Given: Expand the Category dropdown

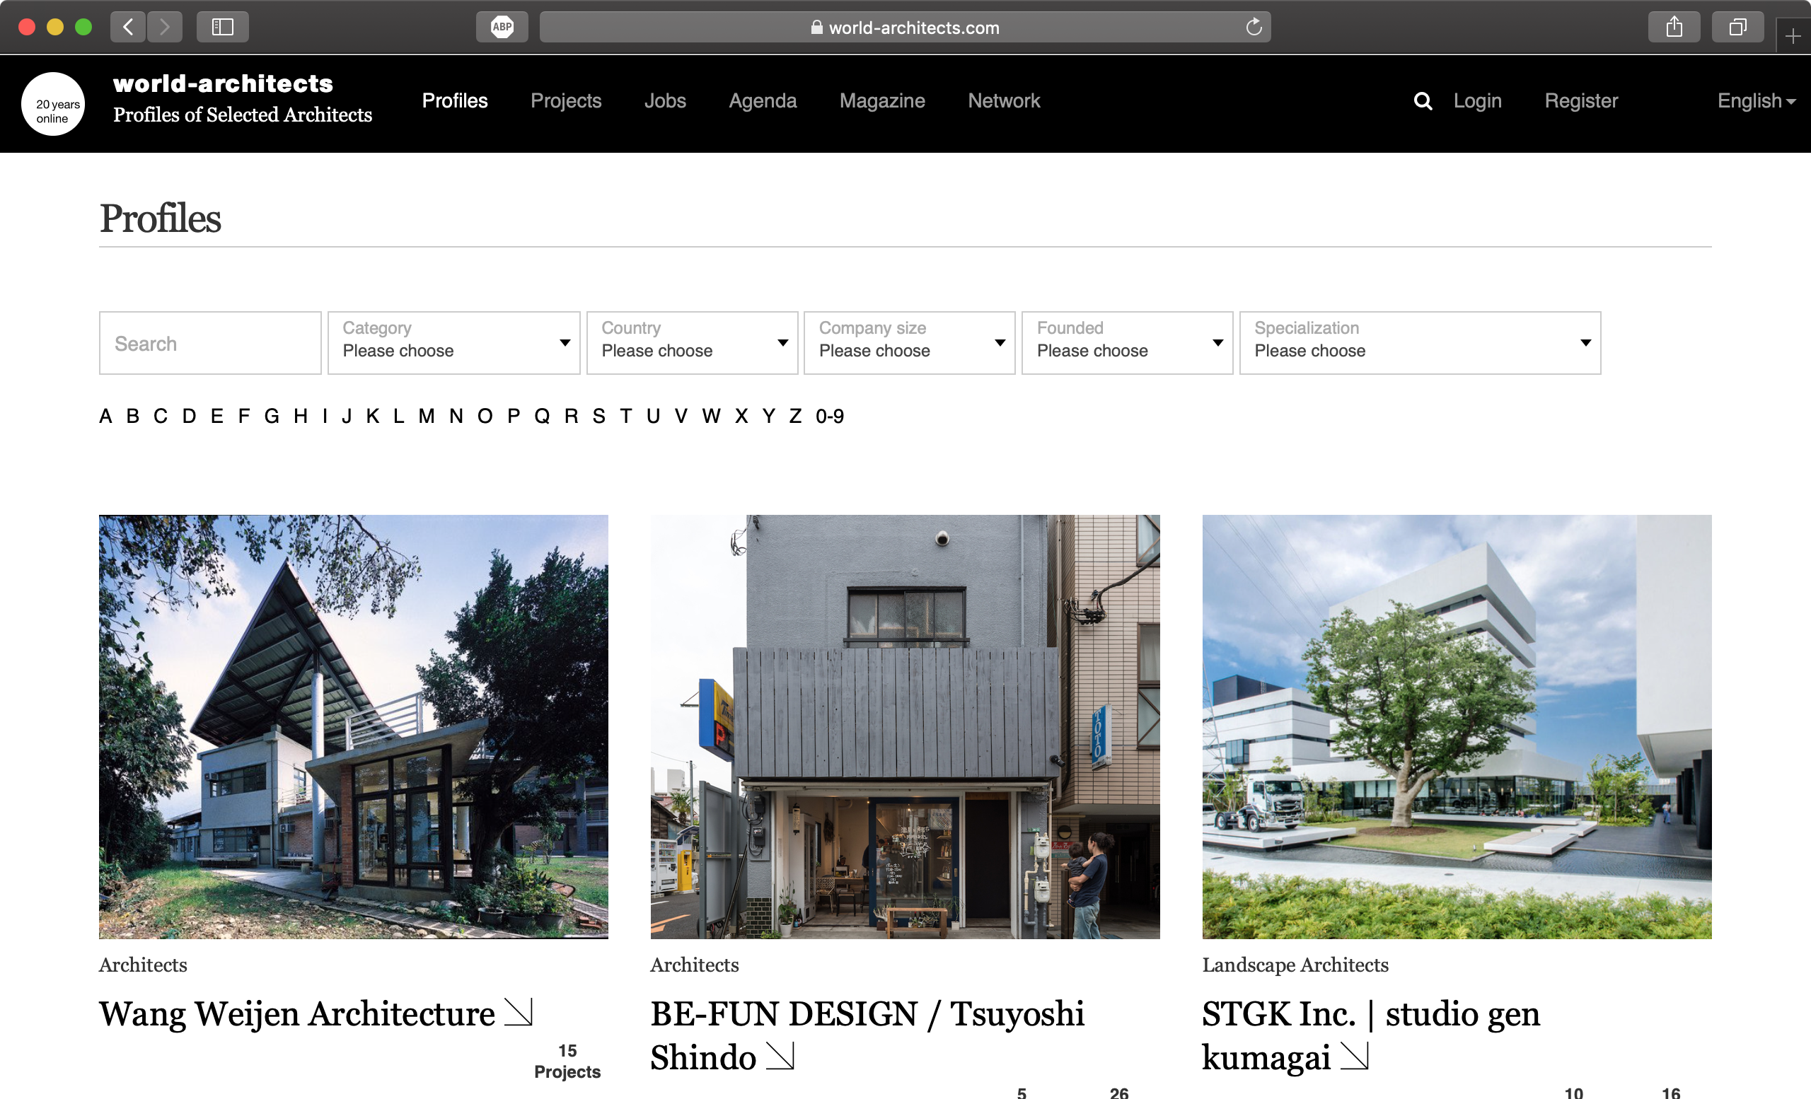Looking at the screenshot, I should 451,342.
